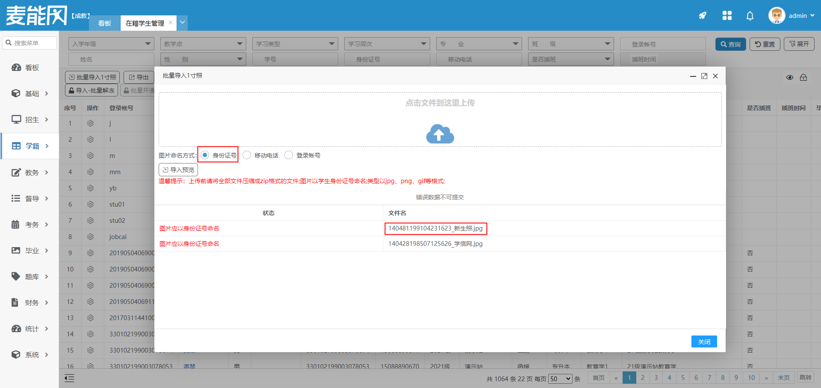Open the 学习类型 dropdown
The height and width of the screenshot is (388, 821).
coord(295,44)
